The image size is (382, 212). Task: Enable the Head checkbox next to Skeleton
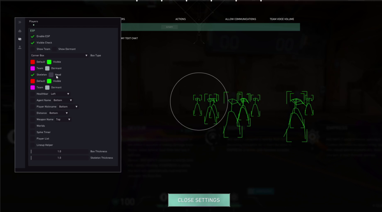tap(51, 75)
